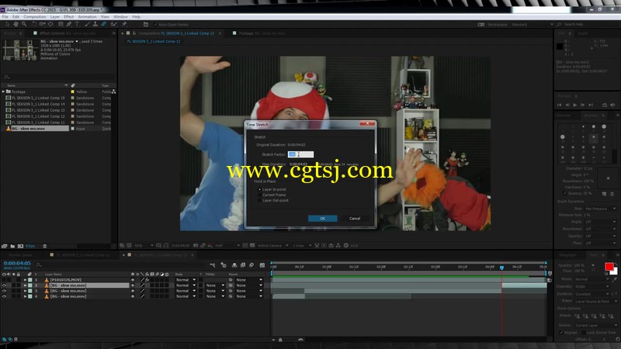Select the Hand tool

pyautogui.click(x=16, y=24)
